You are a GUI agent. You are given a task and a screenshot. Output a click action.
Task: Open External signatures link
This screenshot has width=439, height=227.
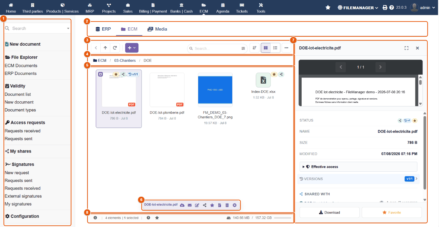[23, 196]
